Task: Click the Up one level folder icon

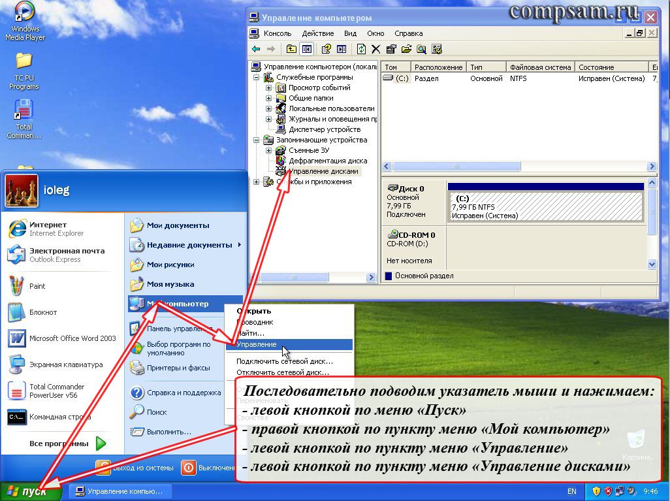Action: click(291, 49)
